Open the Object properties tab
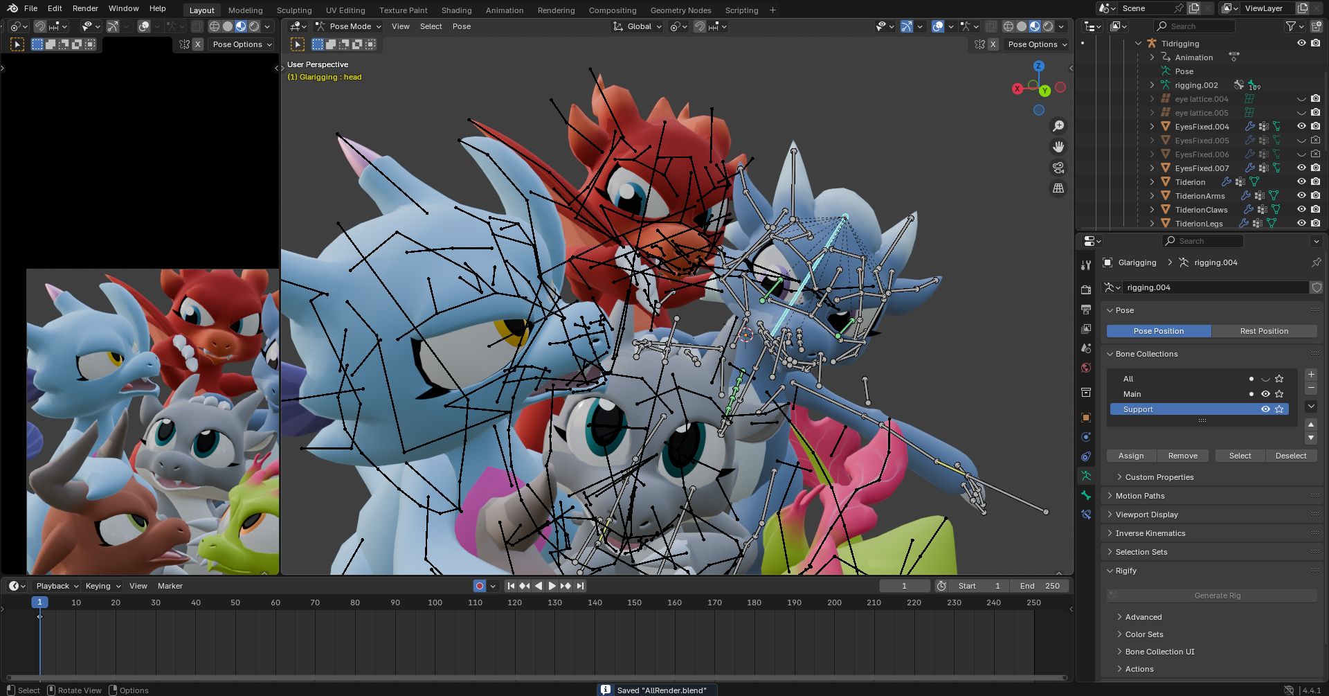 [1086, 418]
